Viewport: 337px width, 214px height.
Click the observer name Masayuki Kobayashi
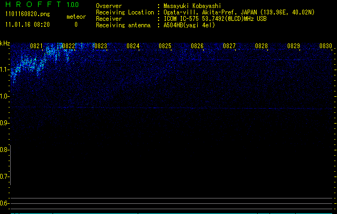click(192, 6)
